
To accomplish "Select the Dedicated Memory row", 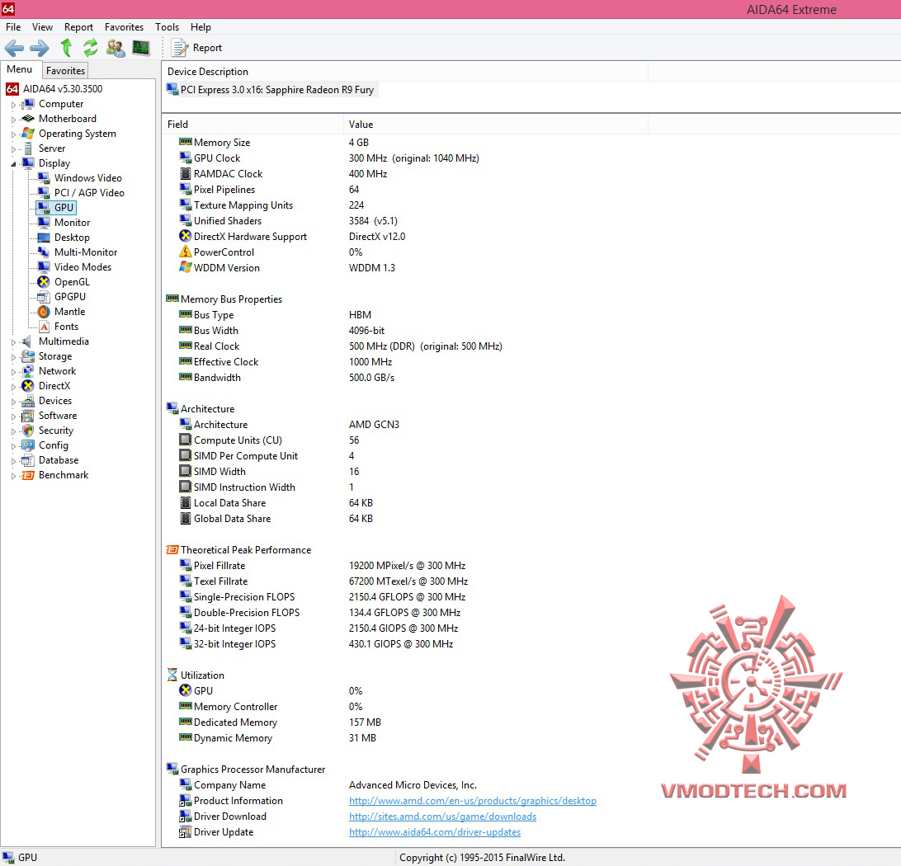I will coord(280,722).
